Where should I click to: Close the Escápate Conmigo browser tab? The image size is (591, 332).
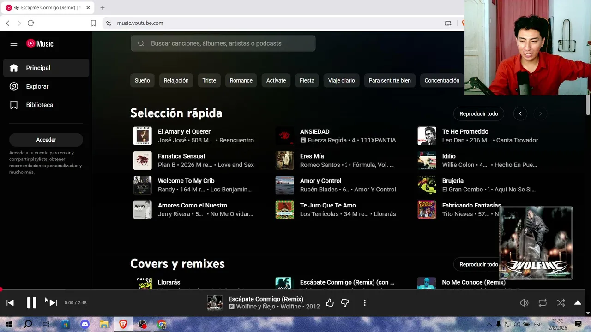pos(88,8)
